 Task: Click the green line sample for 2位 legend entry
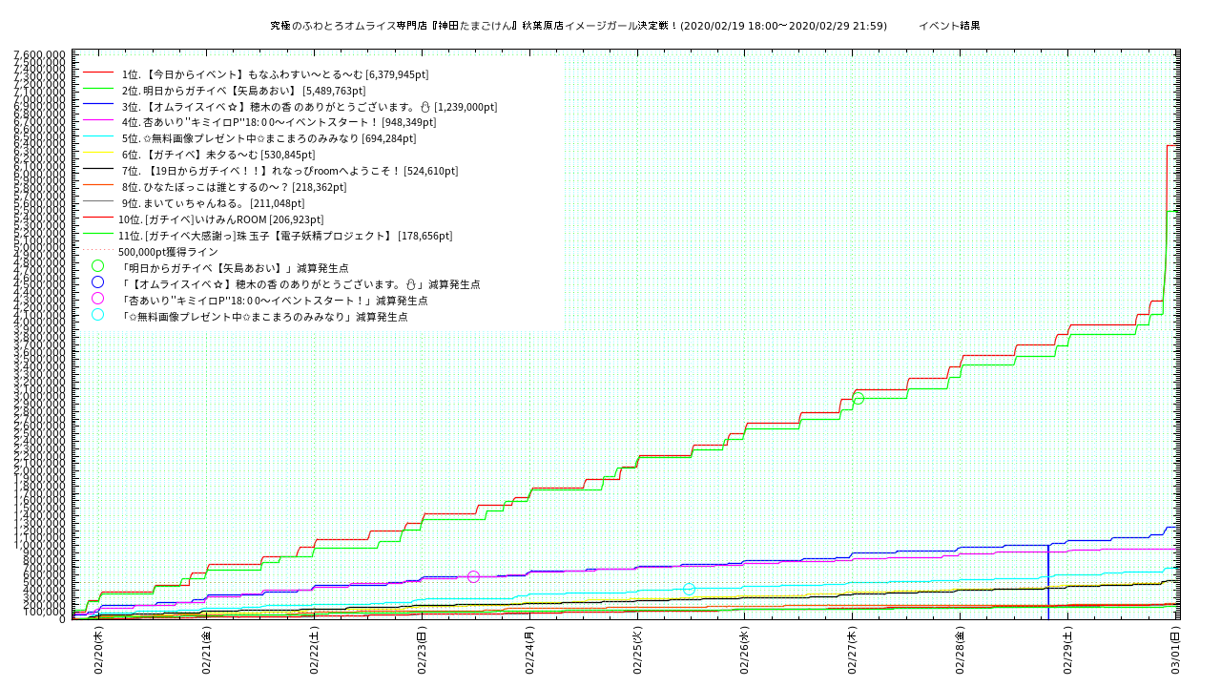pyautogui.click(x=98, y=90)
